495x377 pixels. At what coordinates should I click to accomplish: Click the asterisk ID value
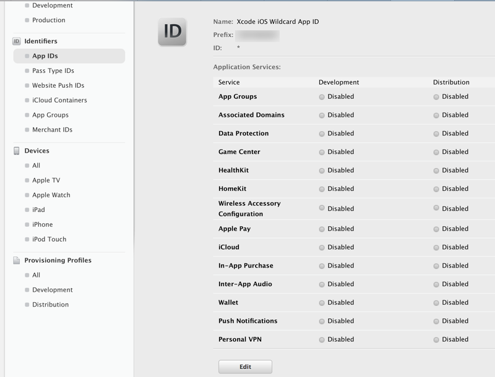click(x=238, y=48)
